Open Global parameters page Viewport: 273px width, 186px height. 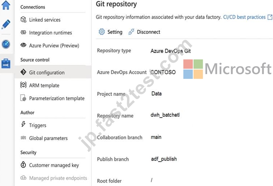48,138
